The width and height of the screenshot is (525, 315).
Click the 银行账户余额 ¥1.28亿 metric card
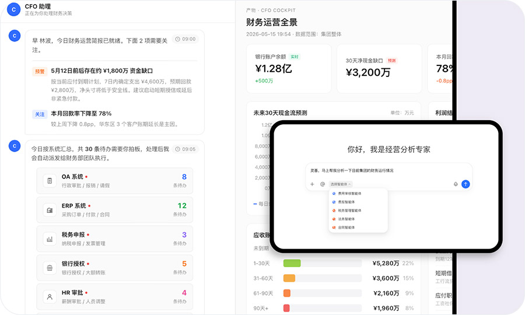click(x=289, y=69)
